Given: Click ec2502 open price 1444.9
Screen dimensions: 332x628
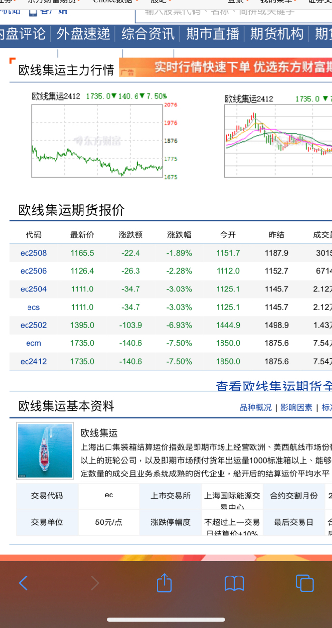Looking at the screenshot, I should click(x=228, y=325).
